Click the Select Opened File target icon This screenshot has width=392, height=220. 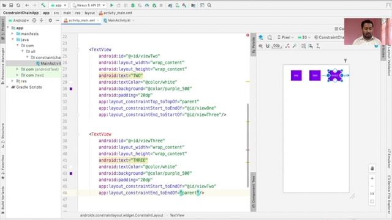(x=34, y=20)
